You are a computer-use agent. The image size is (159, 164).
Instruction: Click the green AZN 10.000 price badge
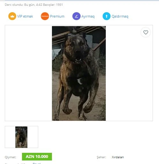(37, 157)
